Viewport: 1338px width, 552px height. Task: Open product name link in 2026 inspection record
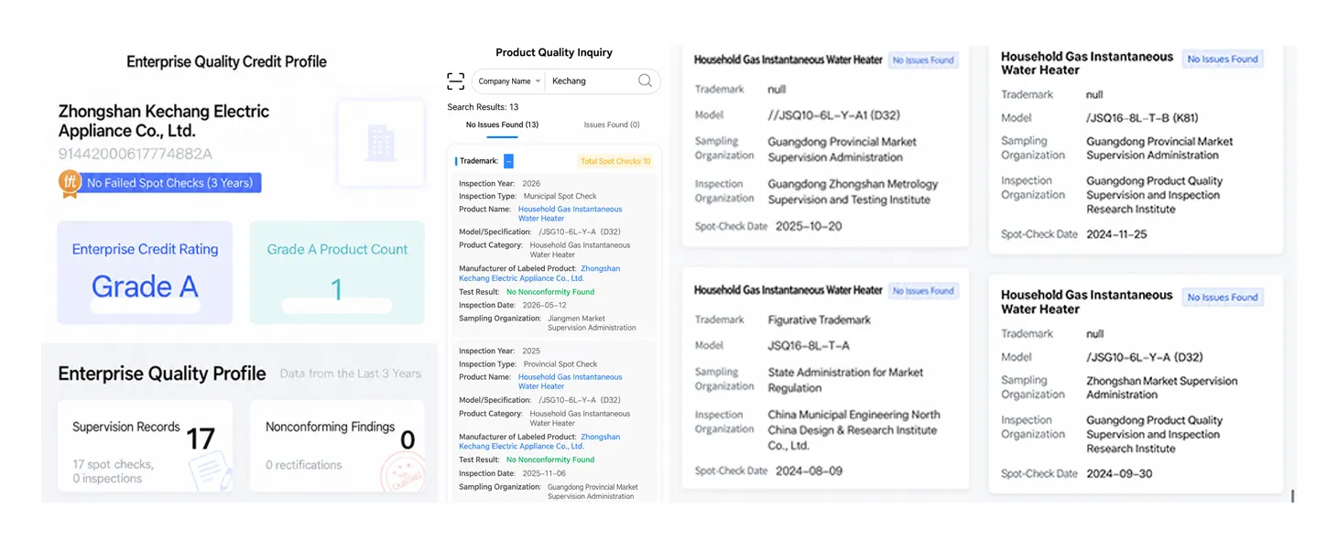tap(570, 214)
